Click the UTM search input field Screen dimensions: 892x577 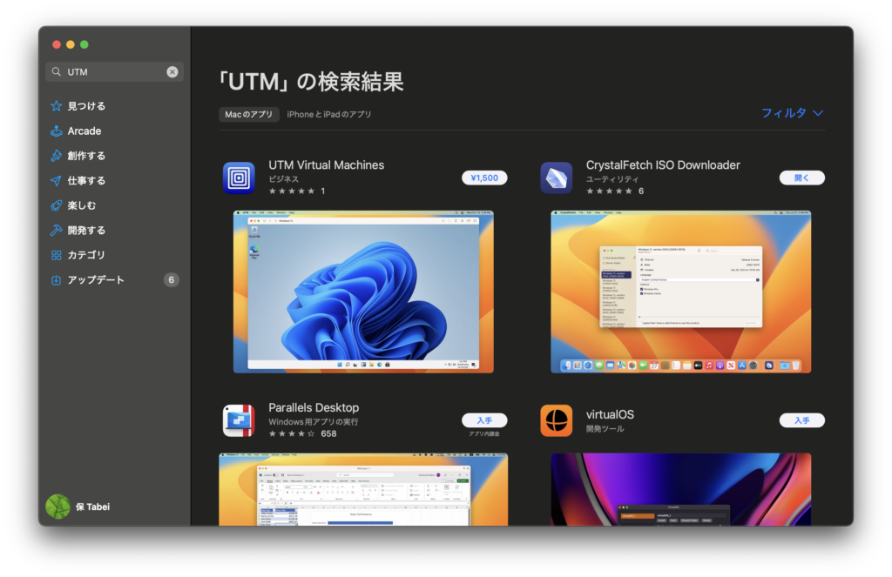(113, 72)
